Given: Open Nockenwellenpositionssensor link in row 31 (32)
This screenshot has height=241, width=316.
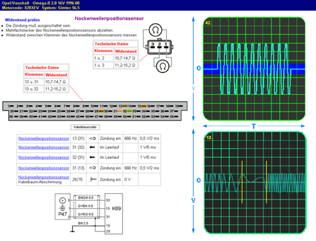Looking at the screenshot, I should coord(44,147).
